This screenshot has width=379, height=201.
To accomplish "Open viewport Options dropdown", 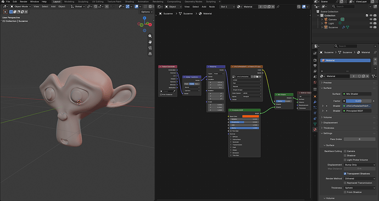I will (147, 12).
